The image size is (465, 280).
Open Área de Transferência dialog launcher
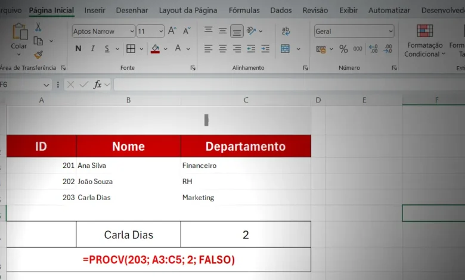63,68
